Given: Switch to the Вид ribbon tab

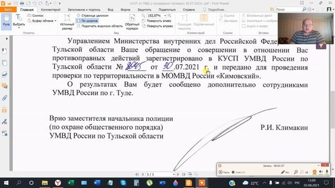Looking at the screenshot, I should tap(110, 9).
